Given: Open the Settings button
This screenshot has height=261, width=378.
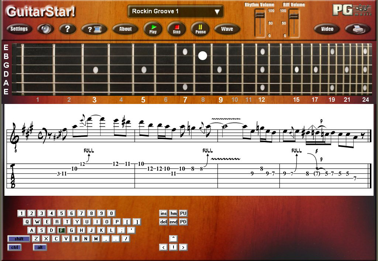Looking at the screenshot, I should (x=19, y=29).
